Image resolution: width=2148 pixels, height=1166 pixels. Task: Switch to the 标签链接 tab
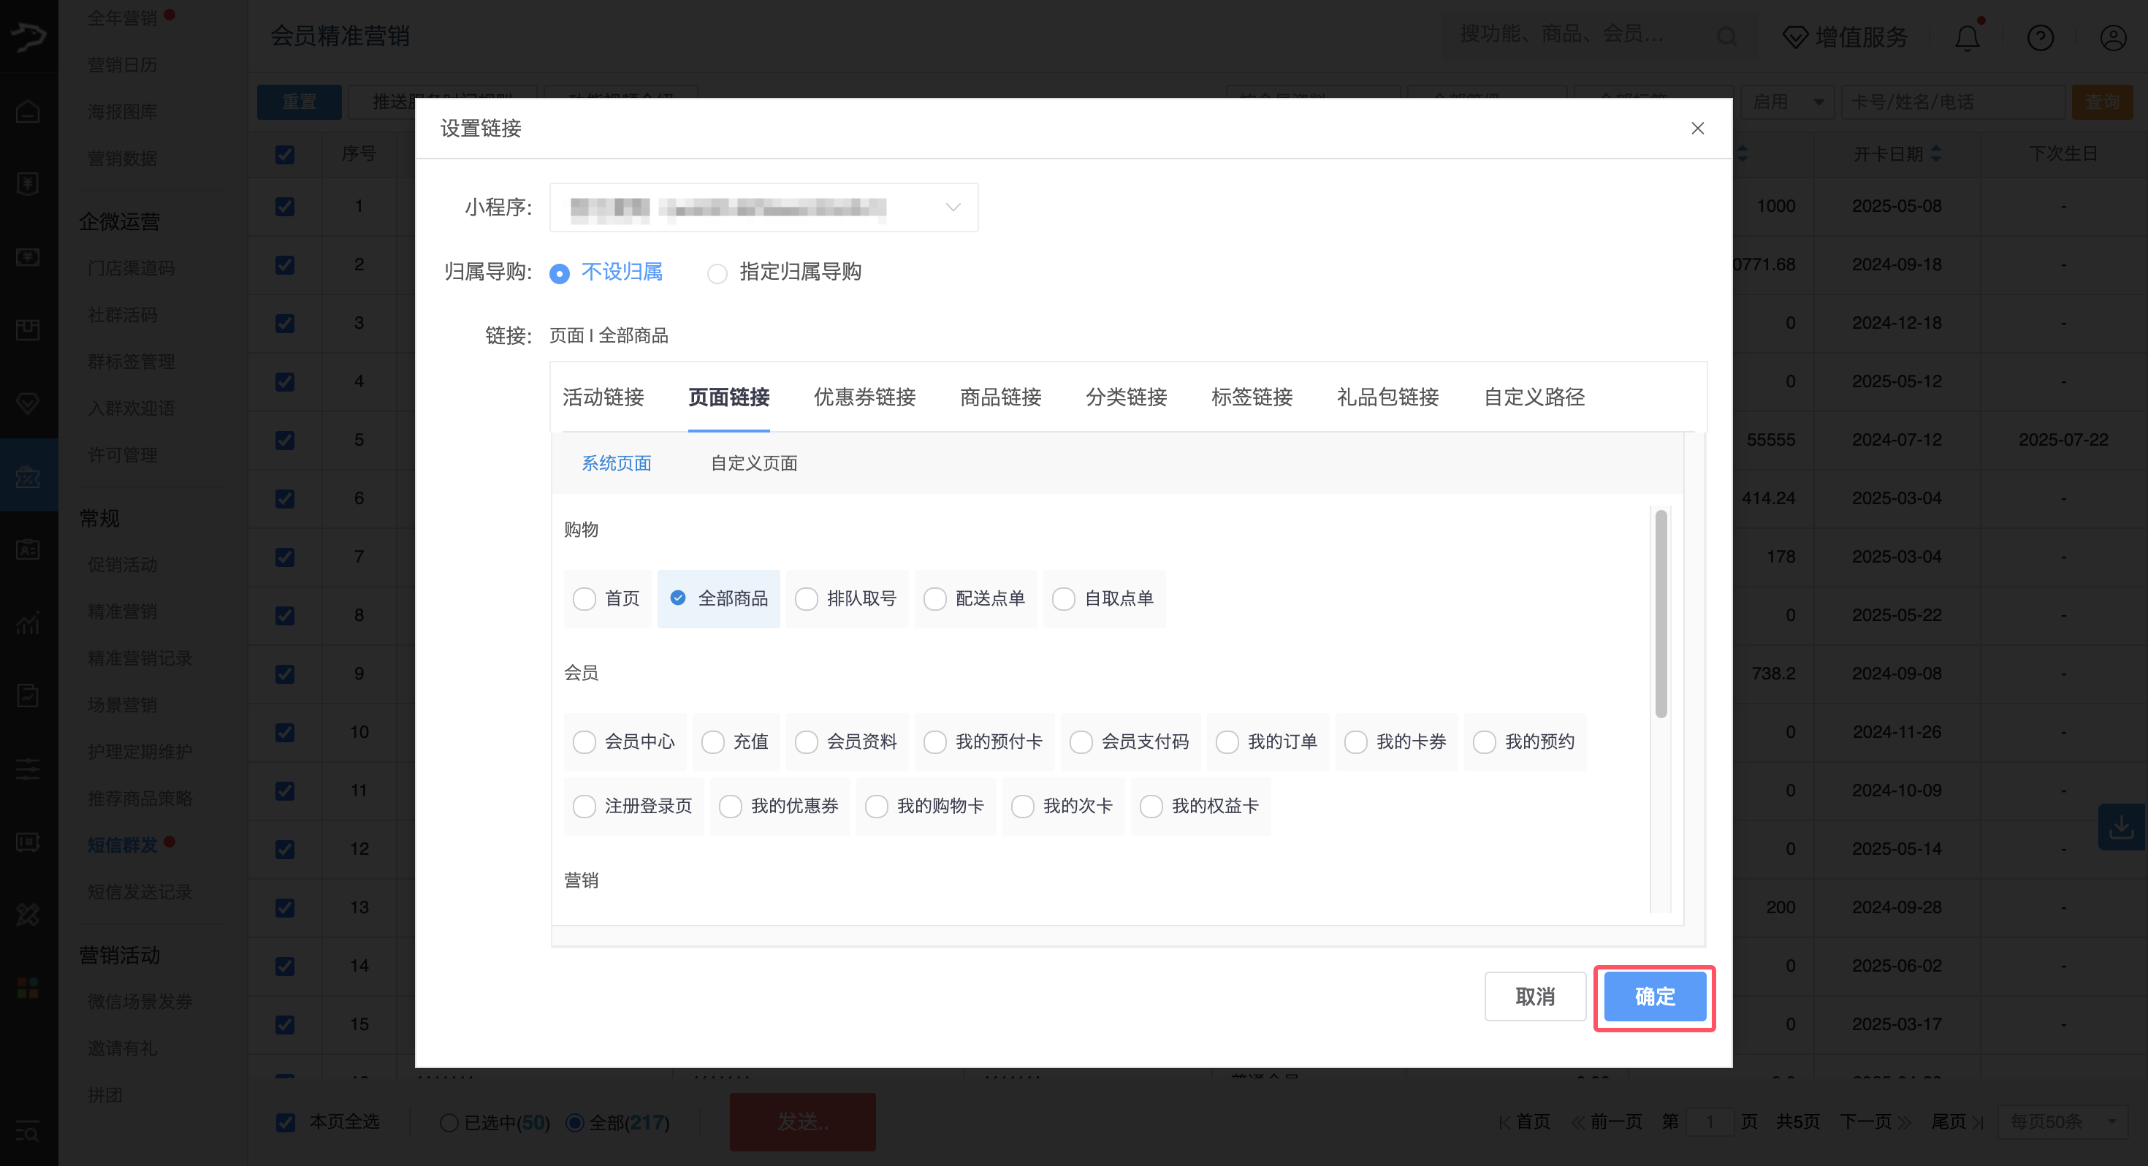tap(1252, 397)
